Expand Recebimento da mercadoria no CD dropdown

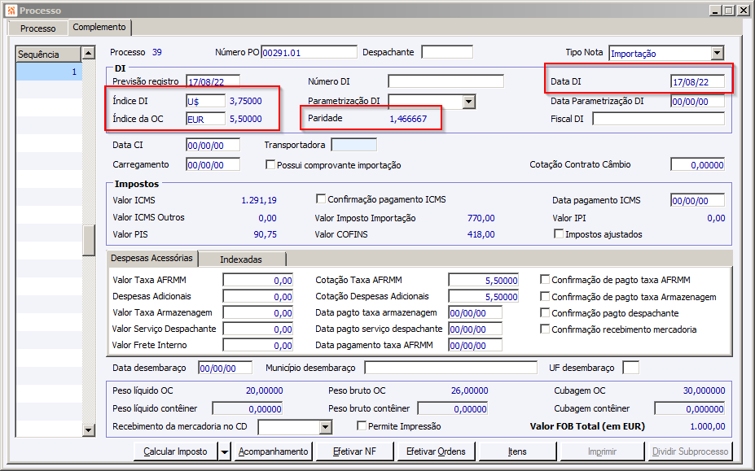tap(326, 427)
